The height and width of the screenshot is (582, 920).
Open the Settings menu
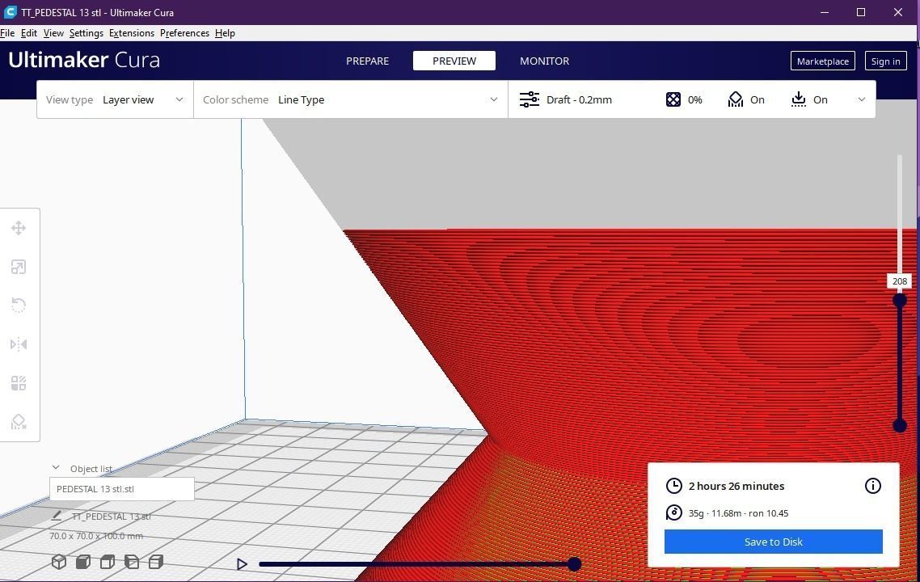point(87,33)
